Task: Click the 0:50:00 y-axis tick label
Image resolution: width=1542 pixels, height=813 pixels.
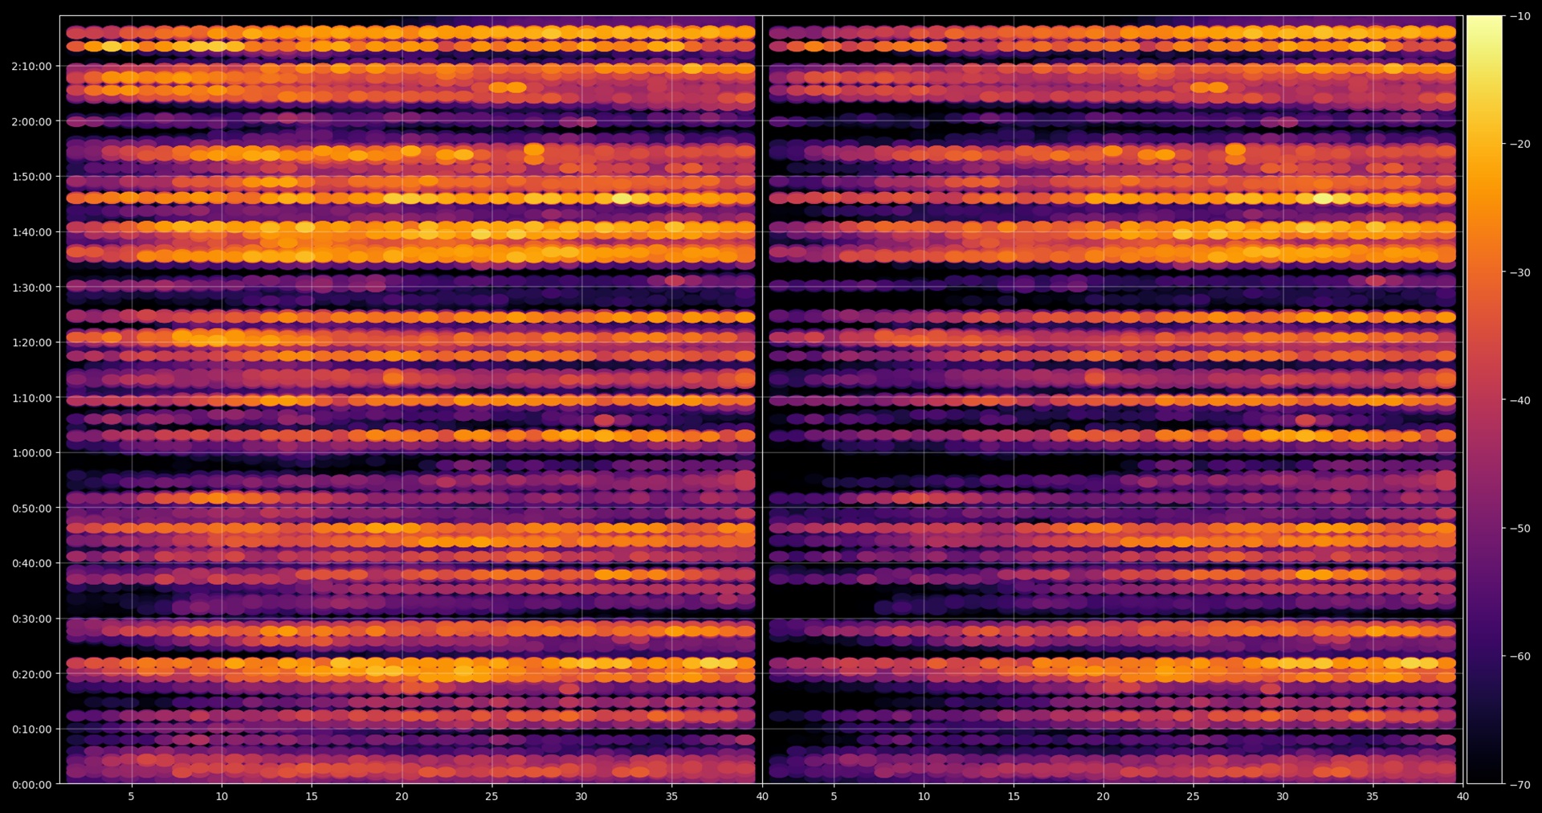Action: click(x=31, y=509)
